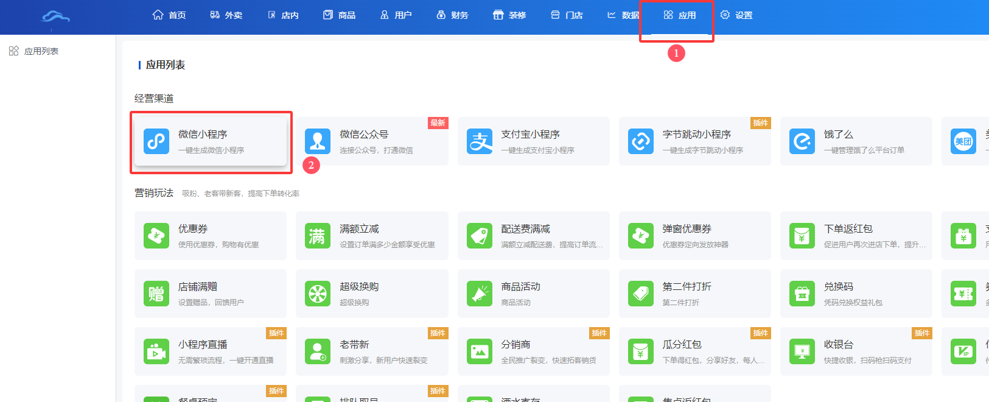Click the 满额立减 green icon
989x402 pixels.
click(x=318, y=236)
